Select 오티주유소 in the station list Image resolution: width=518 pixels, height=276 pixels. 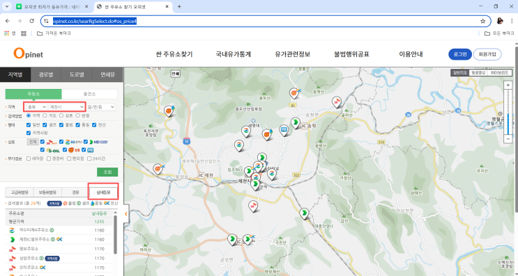tap(29, 268)
